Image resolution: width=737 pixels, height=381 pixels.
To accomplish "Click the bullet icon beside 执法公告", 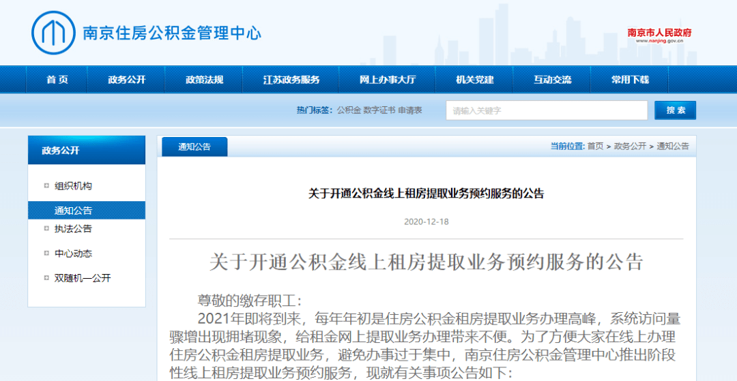I will point(46,228).
